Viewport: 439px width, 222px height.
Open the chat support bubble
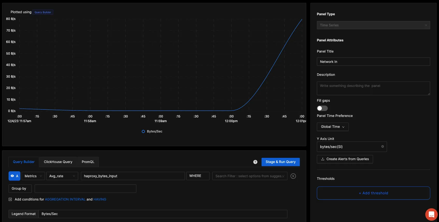pyautogui.click(x=431, y=214)
